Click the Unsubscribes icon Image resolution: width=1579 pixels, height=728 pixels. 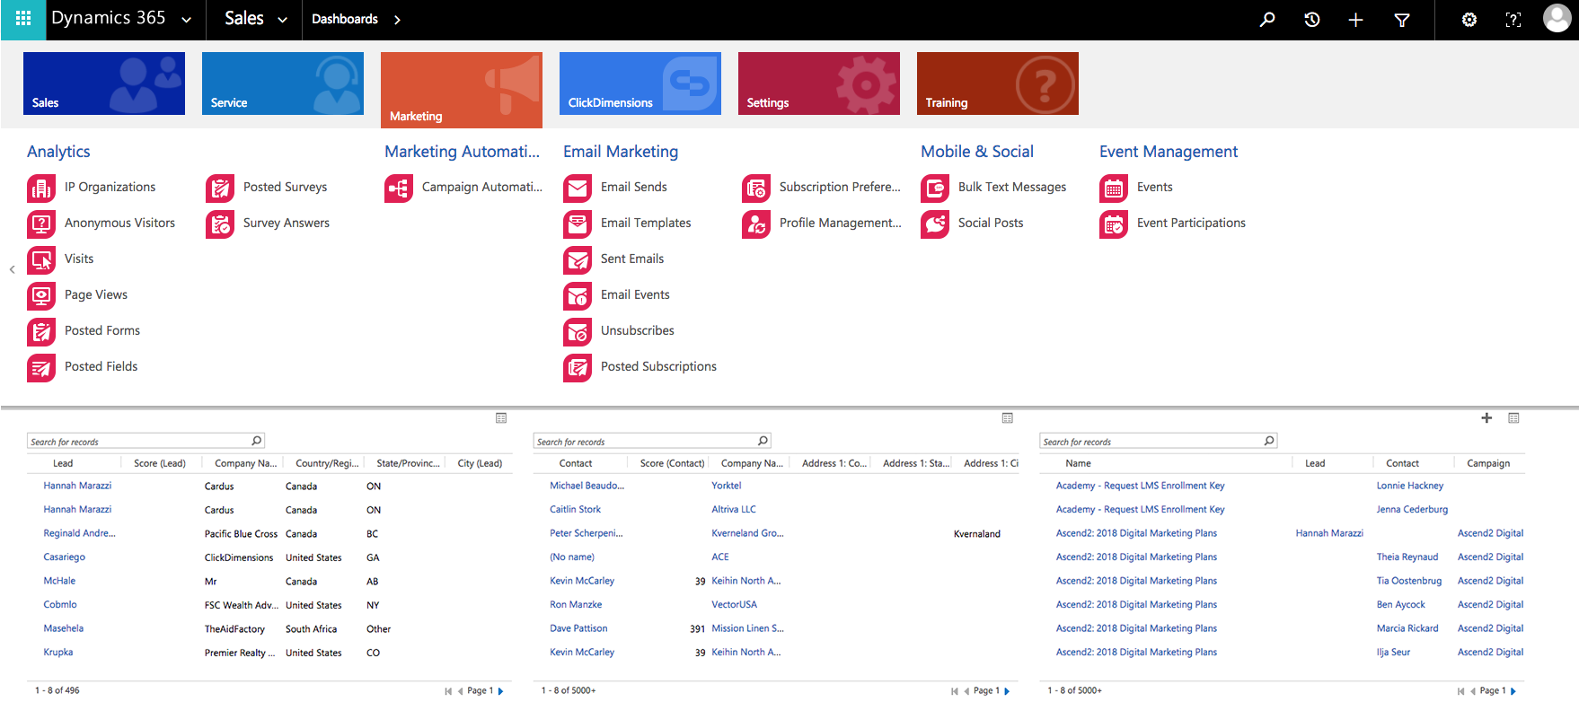[578, 332]
